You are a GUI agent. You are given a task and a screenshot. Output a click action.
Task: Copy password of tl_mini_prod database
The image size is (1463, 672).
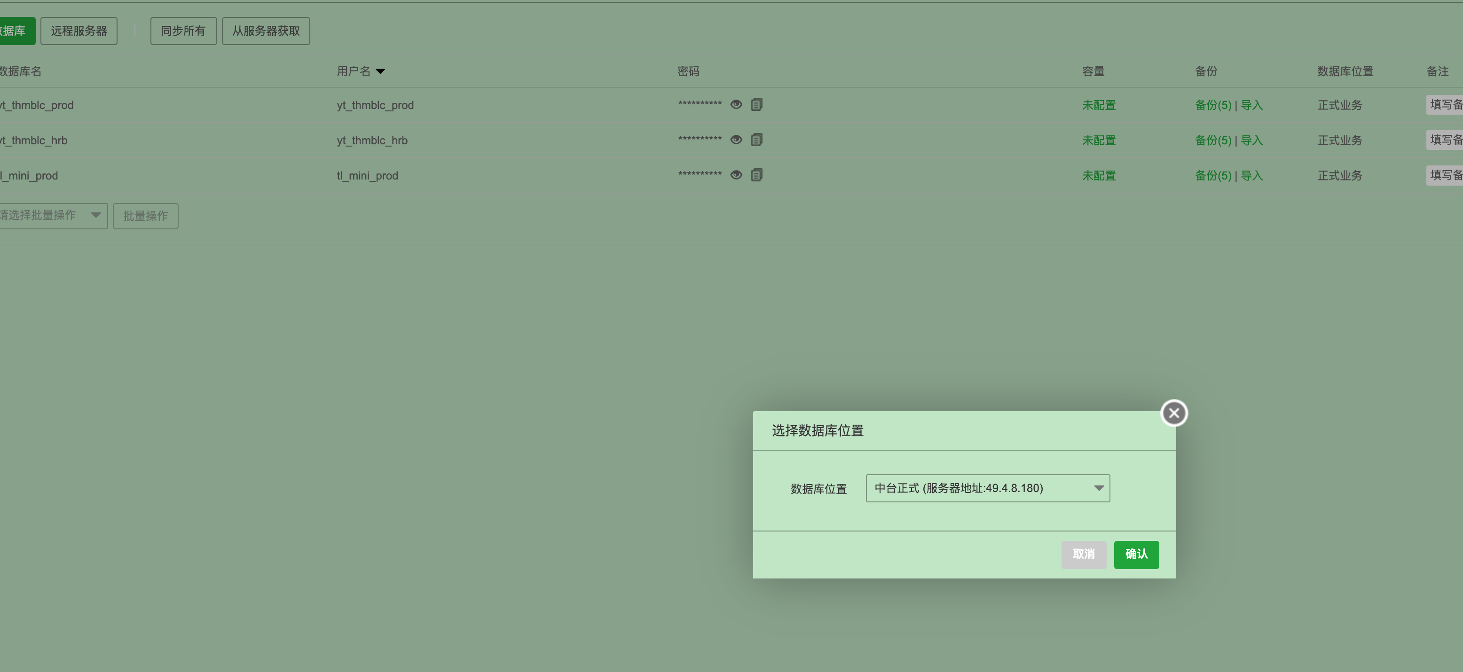coord(756,175)
